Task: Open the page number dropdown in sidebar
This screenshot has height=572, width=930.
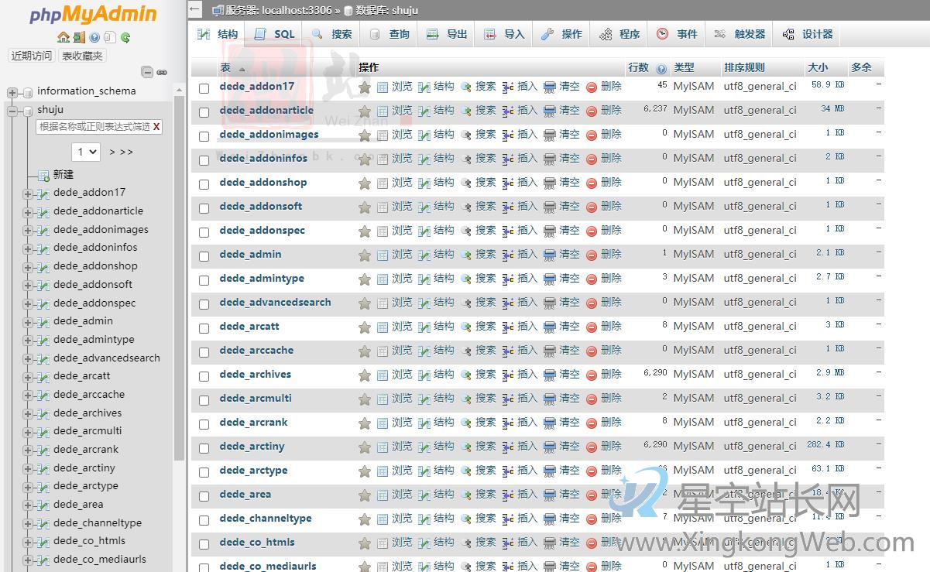Action: 85,152
